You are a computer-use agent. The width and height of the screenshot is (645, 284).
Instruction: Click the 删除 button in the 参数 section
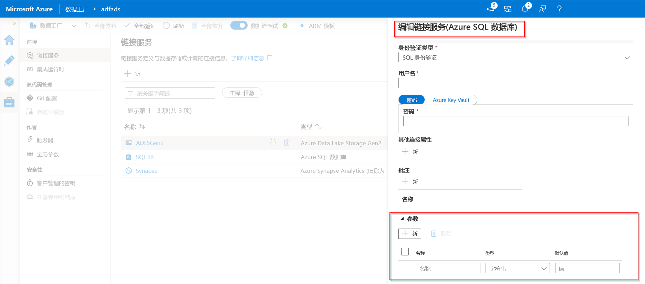click(441, 233)
